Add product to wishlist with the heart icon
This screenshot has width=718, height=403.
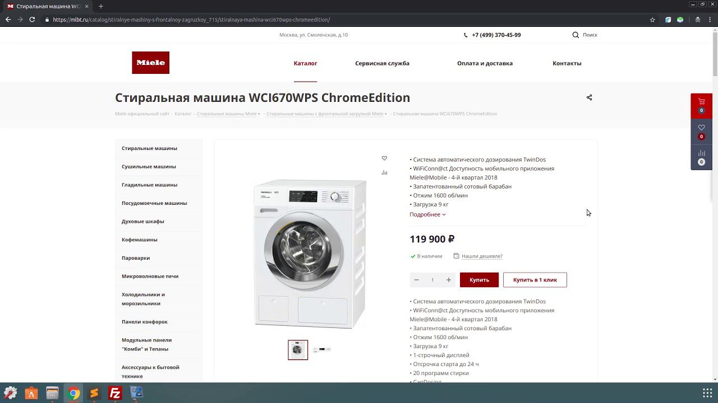(384, 158)
